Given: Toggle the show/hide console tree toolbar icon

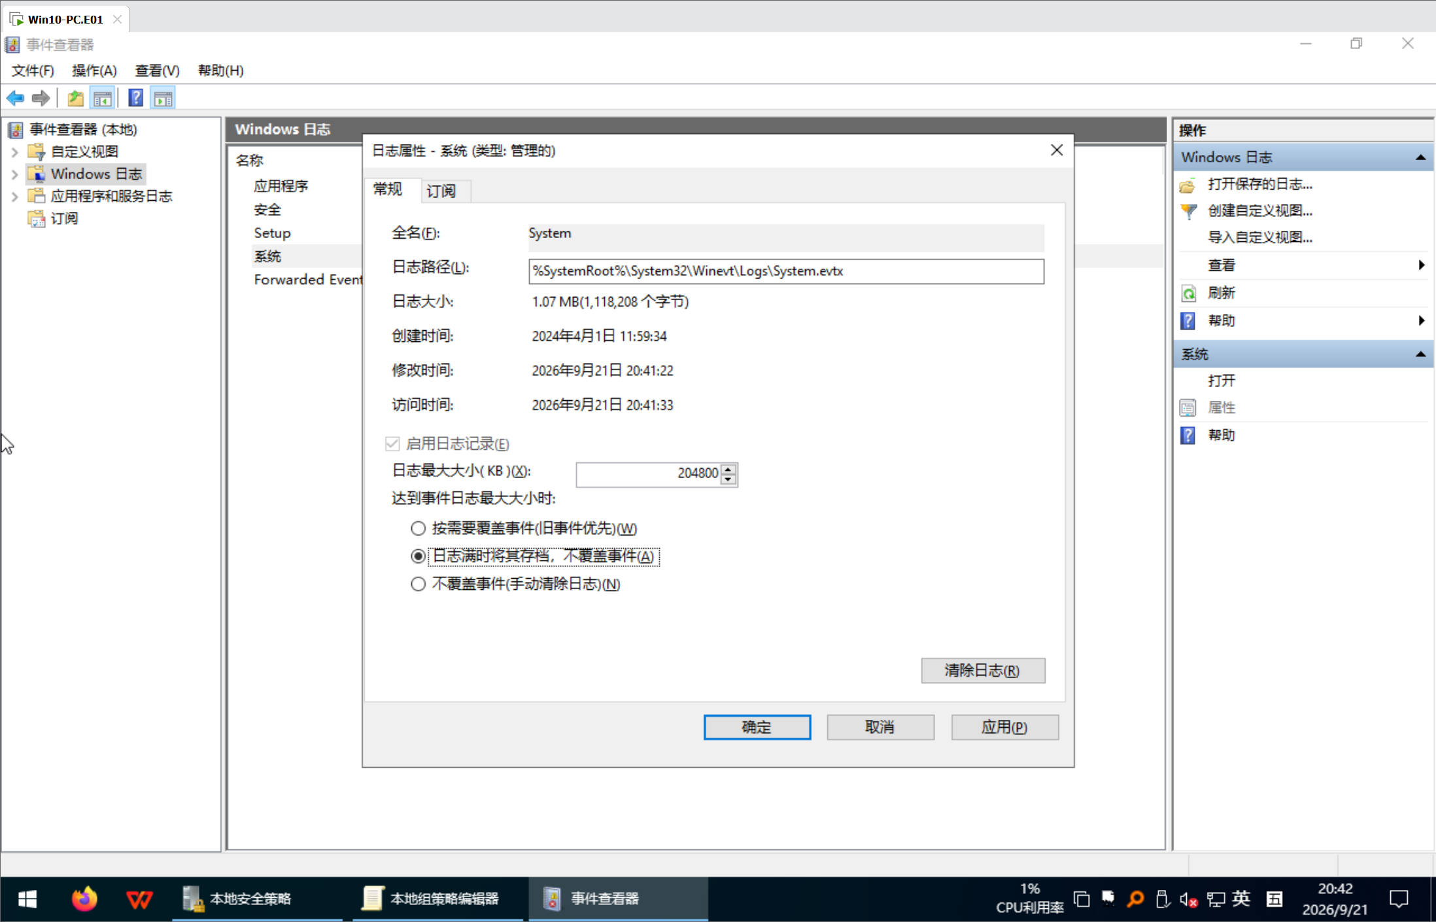Looking at the screenshot, I should tap(103, 99).
